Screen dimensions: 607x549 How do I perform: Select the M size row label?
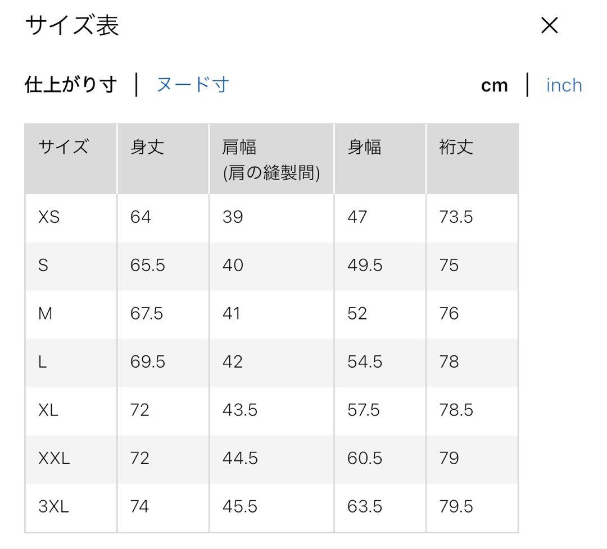click(46, 314)
